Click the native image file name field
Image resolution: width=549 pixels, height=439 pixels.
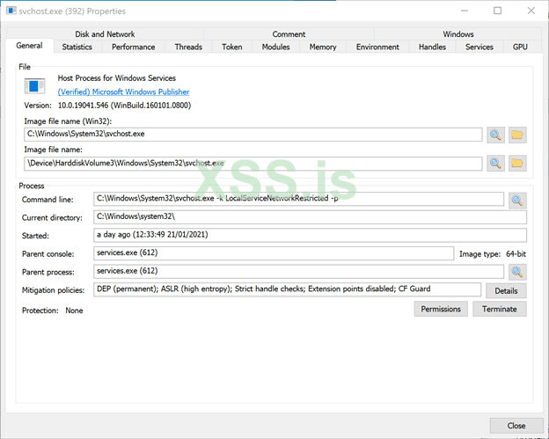coord(253,164)
